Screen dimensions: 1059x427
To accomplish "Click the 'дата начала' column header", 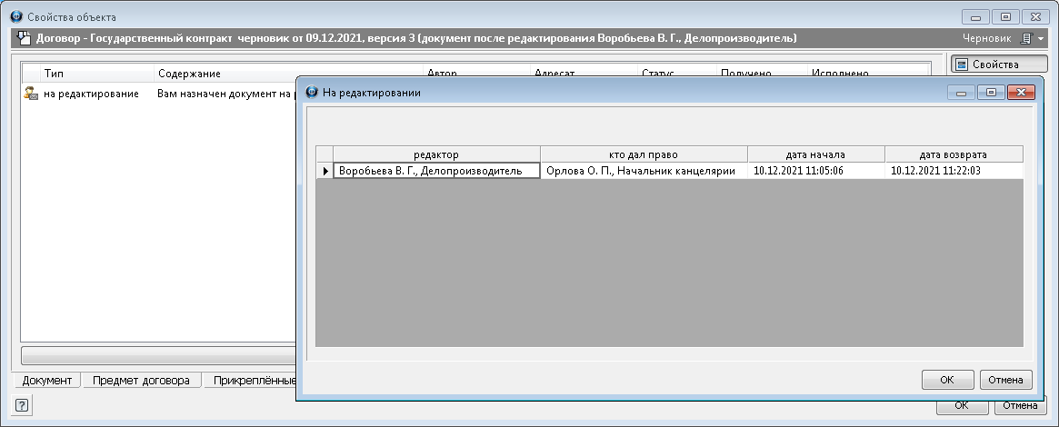I will (815, 154).
